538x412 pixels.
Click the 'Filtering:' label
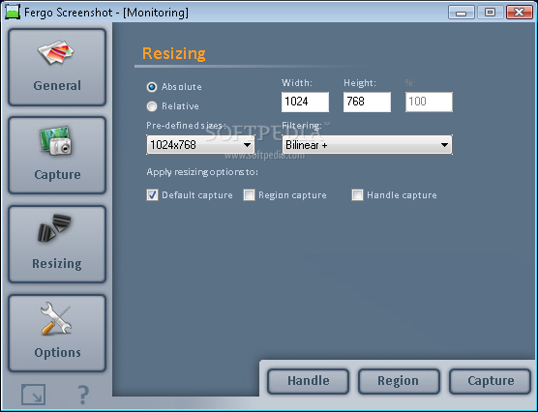click(302, 126)
